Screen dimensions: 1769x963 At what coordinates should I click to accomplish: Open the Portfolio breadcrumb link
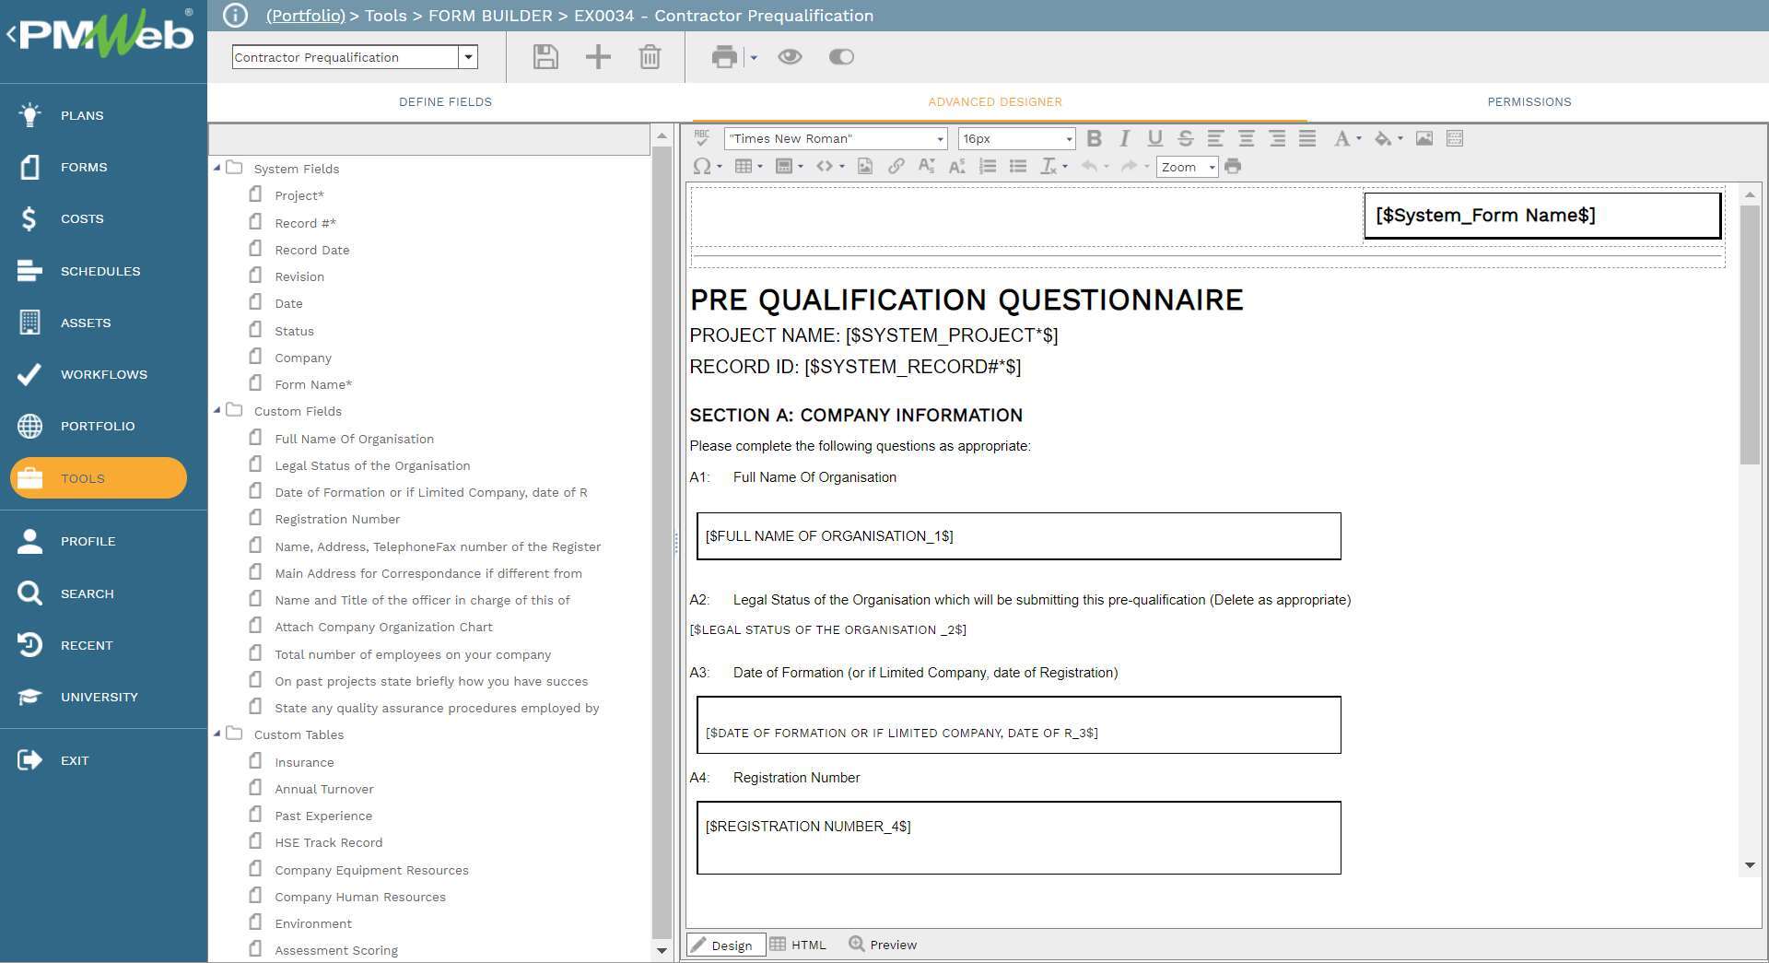coord(305,16)
